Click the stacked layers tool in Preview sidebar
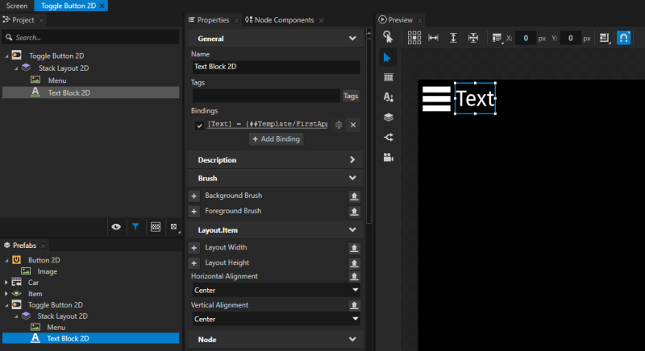Viewport: 645px width, 351px height. pyautogui.click(x=388, y=117)
